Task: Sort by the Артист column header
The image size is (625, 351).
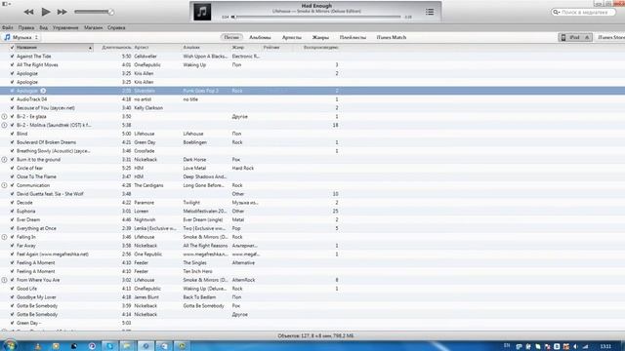Action: point(142,48)
